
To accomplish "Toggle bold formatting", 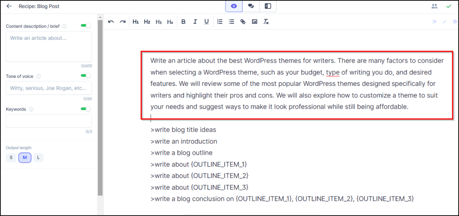I will (183, 21).
